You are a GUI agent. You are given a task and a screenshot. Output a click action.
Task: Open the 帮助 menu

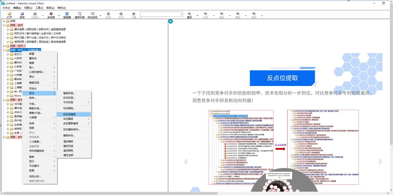[61, 8]
